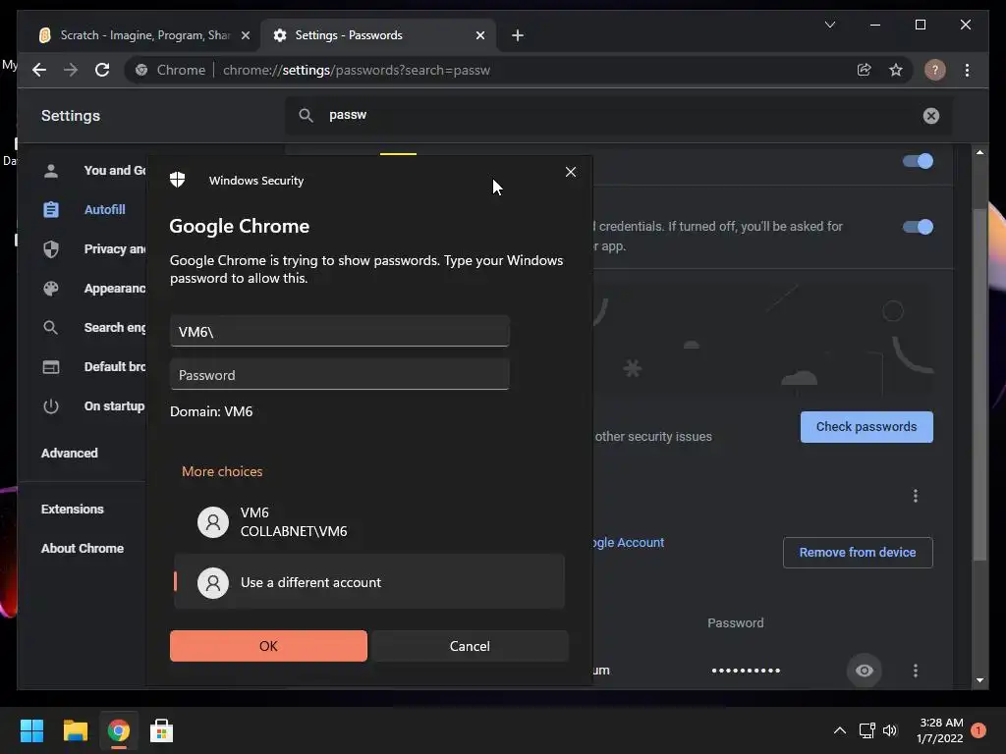Select the Settings - Passwords tab

point(378,35)
